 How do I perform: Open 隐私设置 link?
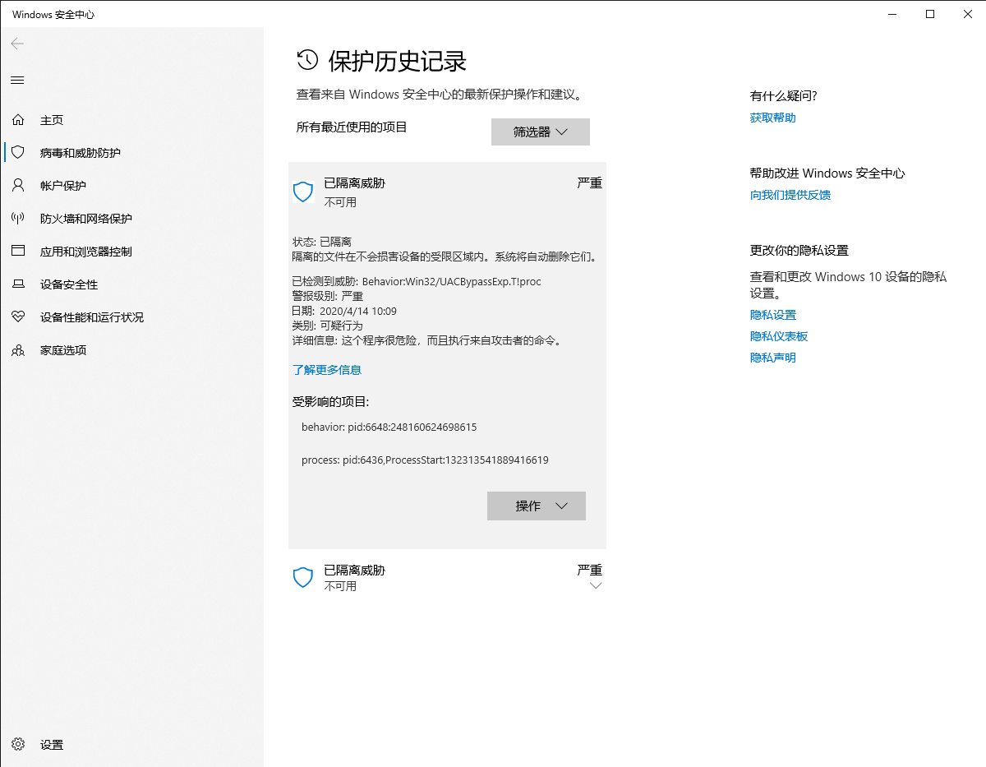point(773,315)
